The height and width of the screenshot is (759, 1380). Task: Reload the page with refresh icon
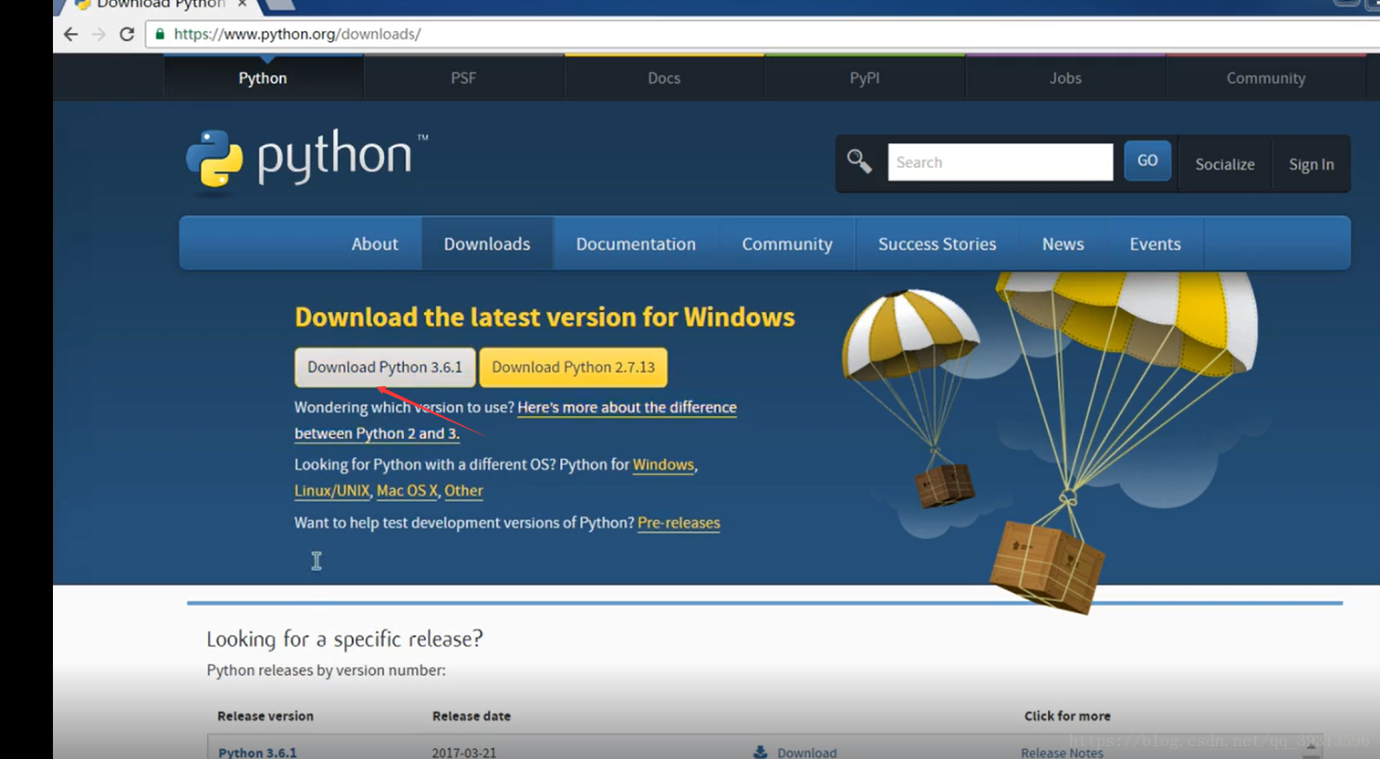click(x=127, y=34)
